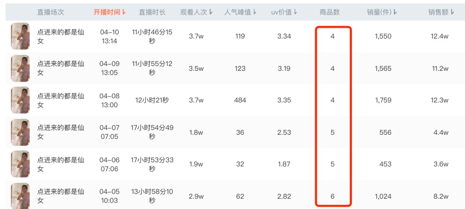Click the 商品数 column header
The height and width of the screenshot is (209, 465).
(329, 12)
